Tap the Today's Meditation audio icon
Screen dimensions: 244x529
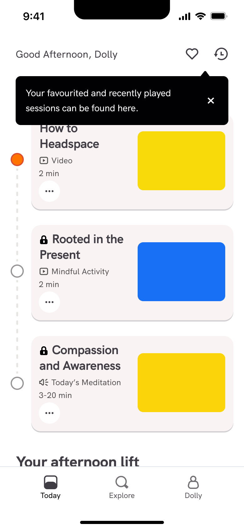point(44,382)
